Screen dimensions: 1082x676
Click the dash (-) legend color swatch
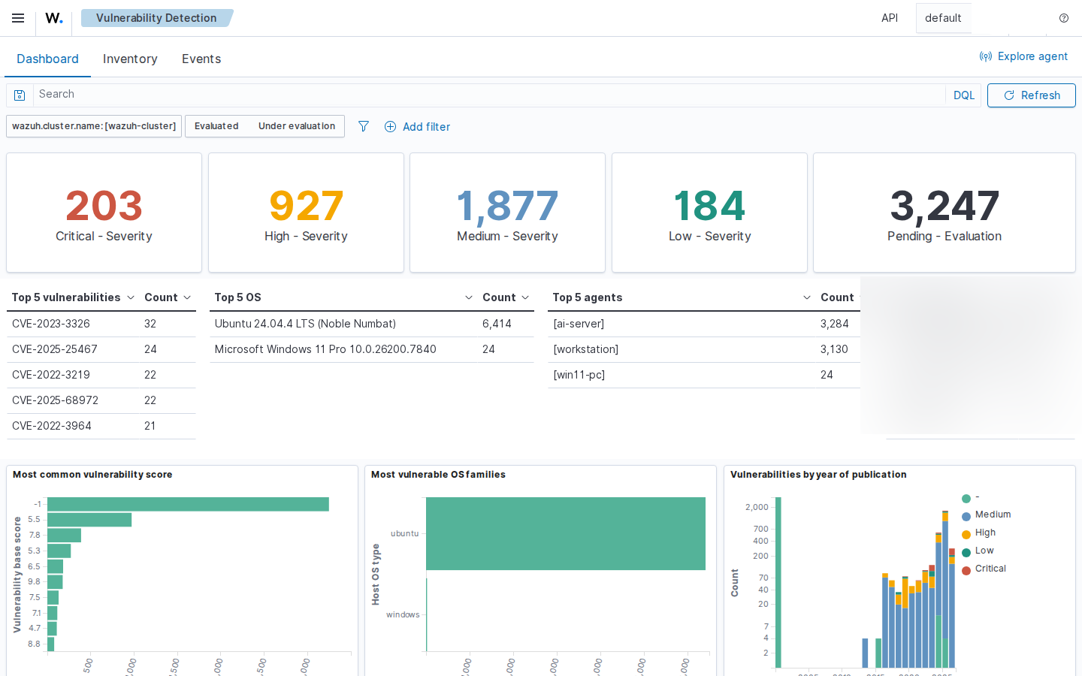pos(966,499)
